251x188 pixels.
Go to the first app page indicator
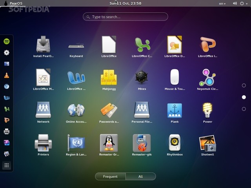(x=244, y=85)
